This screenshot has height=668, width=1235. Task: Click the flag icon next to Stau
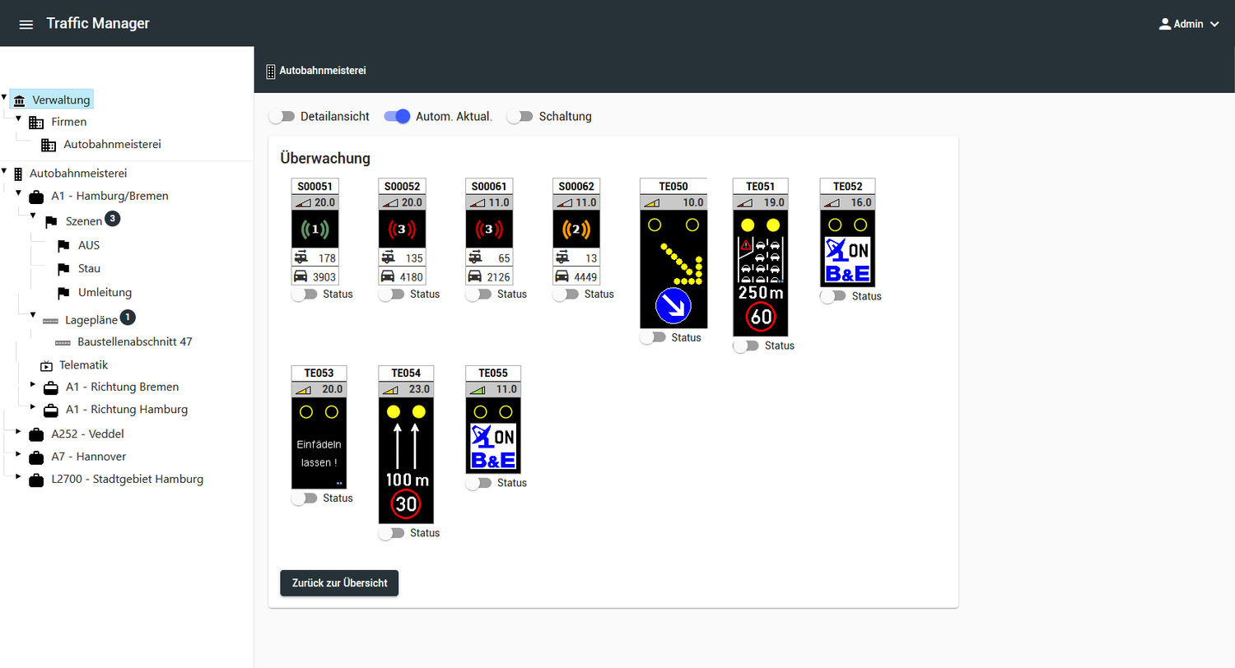tap(63, 269)
